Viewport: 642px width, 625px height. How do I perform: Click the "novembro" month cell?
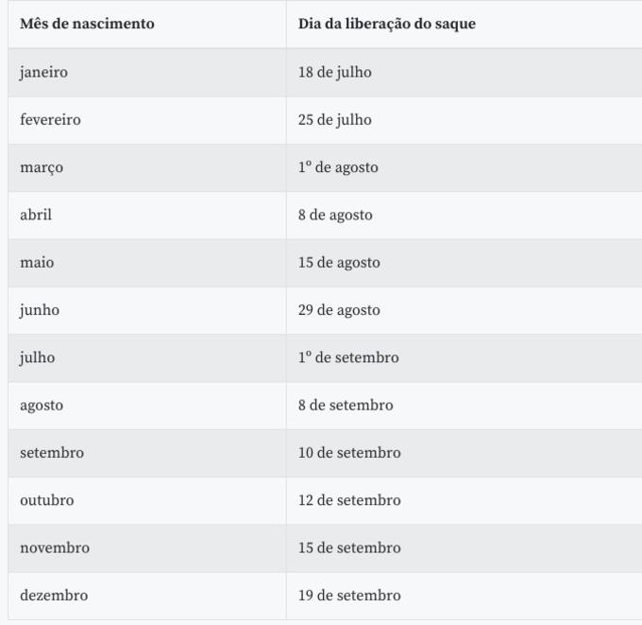point(55,547)
